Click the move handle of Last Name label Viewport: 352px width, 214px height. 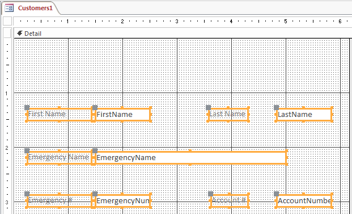point(209,107)
